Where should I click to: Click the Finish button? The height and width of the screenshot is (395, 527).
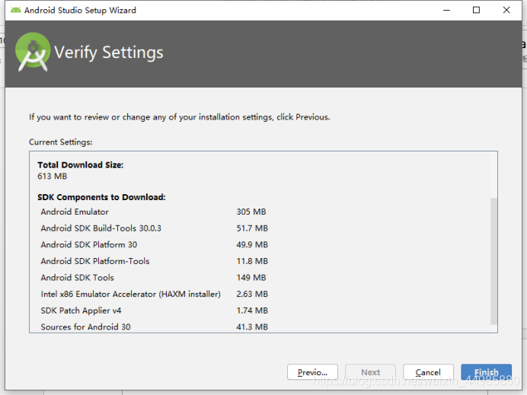(486, 372)
